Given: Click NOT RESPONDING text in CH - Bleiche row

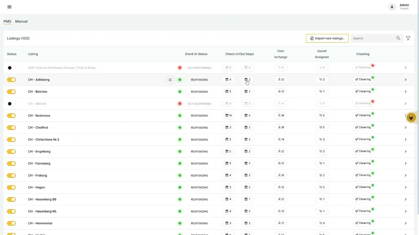Looking at the screenshot, I should pyautogui.click(x=199, y=104).
